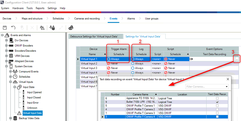The width and height of the screenshot is (241, 121).
Task: Go to Cameras and recording section
Action: [x=87, y=19]
